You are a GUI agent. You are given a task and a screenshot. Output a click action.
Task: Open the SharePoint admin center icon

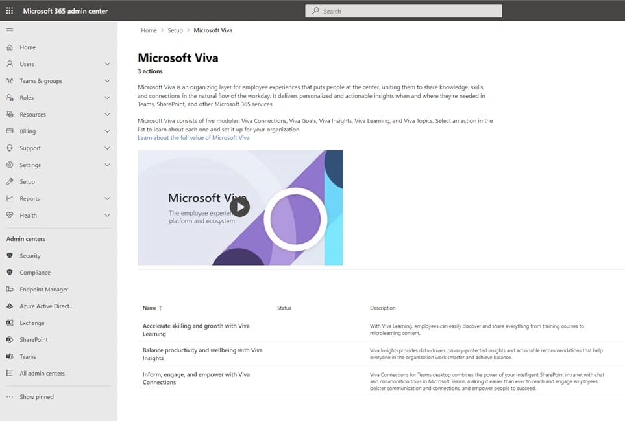(10, 340)
